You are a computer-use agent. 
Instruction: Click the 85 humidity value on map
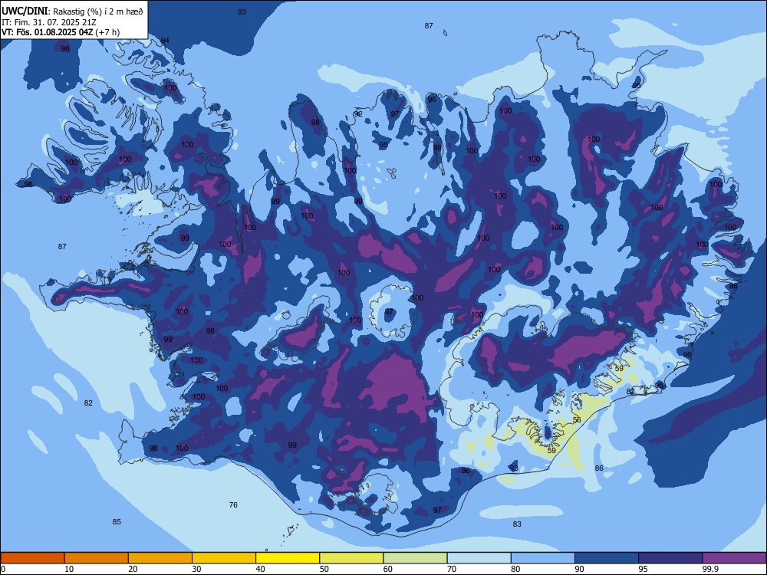[x=117, y=521]
